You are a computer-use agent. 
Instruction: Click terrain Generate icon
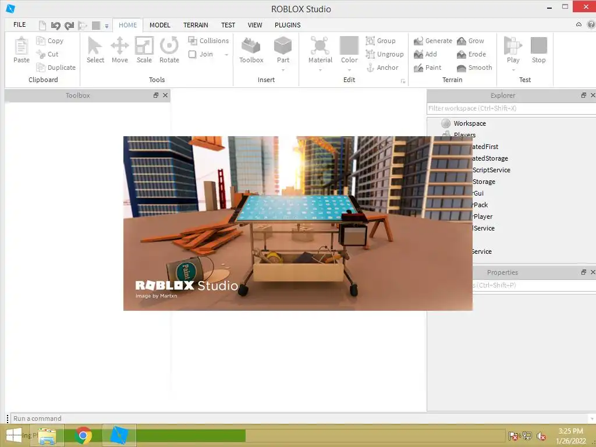[418, 41]
